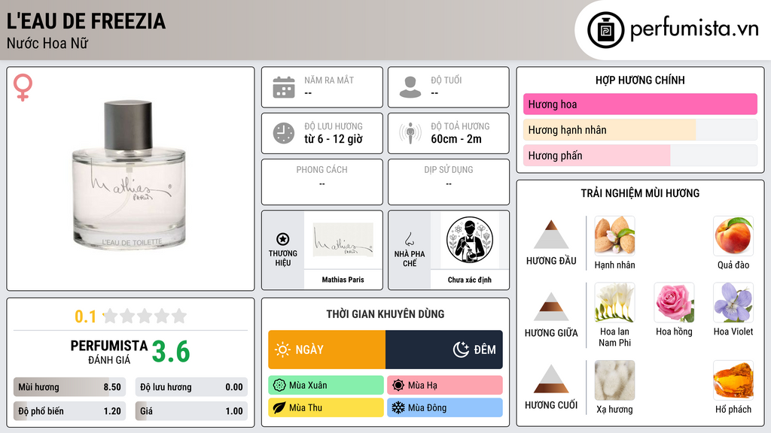This screenshot has height=433, width=771.
Task: Click the perfumista.vn bottle logo icon
Action: (x=605, y=30)
